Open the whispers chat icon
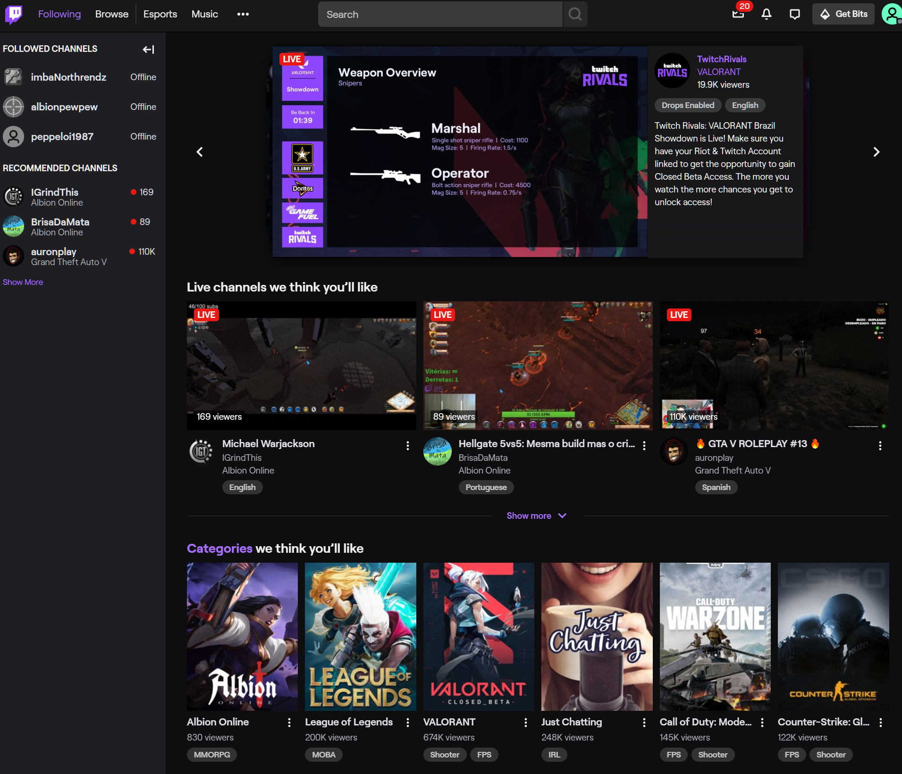The height and width of the screenshot is (774, 902). [x=794, y=14]
